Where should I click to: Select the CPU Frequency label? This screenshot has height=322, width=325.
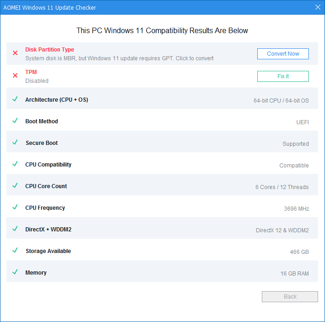pyautogui.click(x=45, y=208)
